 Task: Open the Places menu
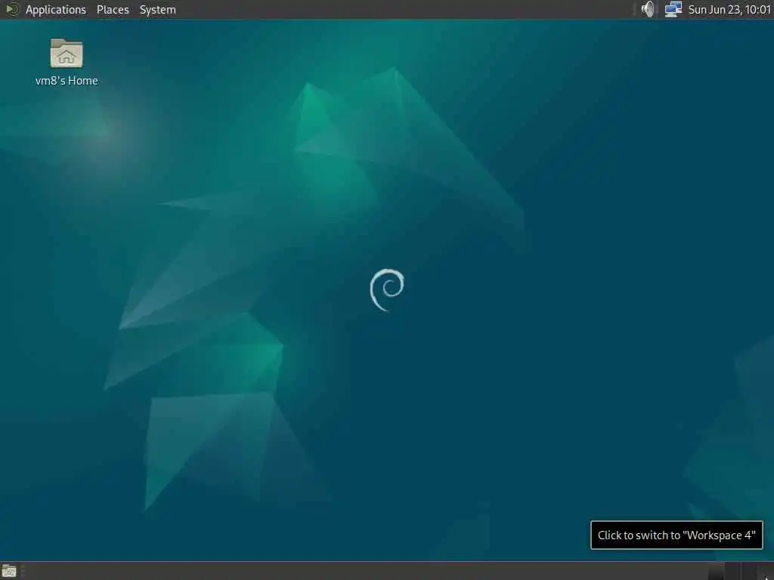[x=113, y=10]
